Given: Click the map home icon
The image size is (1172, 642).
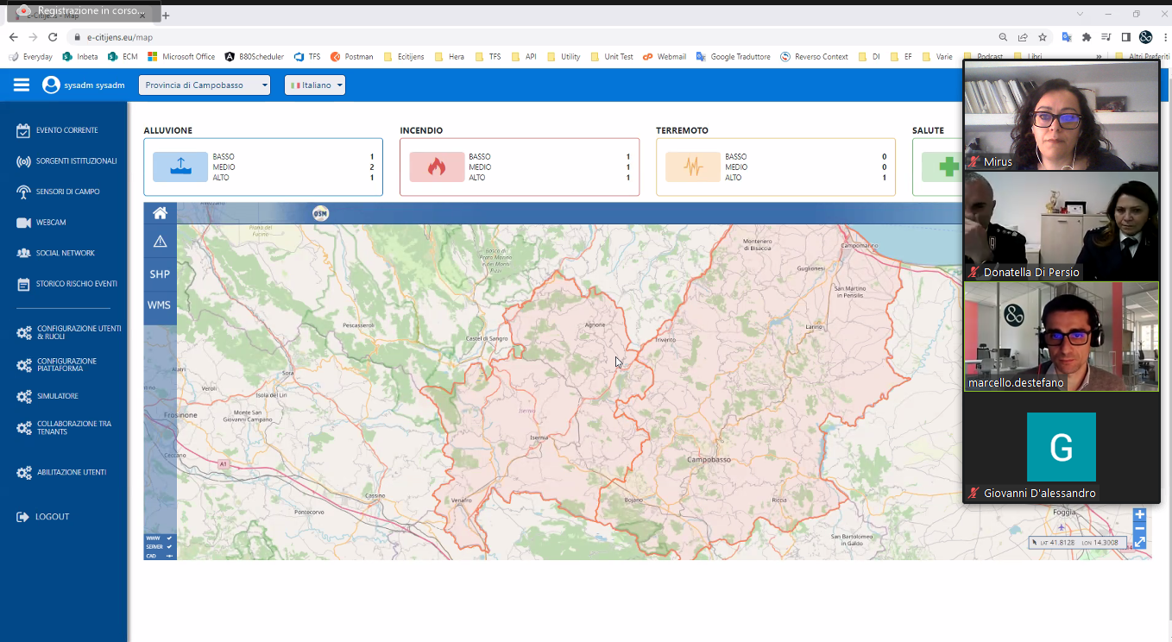Looking at the screenshot, I should (x=160, y=213).
